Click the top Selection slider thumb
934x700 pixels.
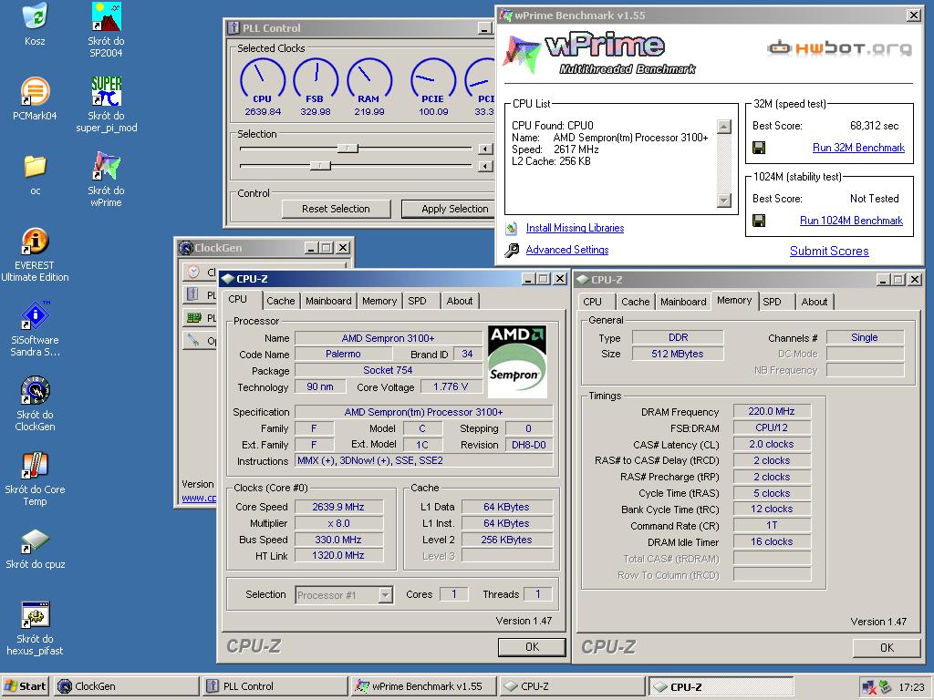point(348,149)
